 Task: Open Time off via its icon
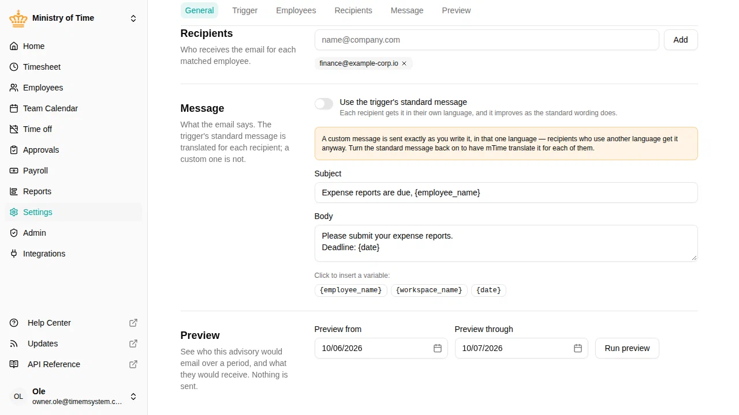14,129
